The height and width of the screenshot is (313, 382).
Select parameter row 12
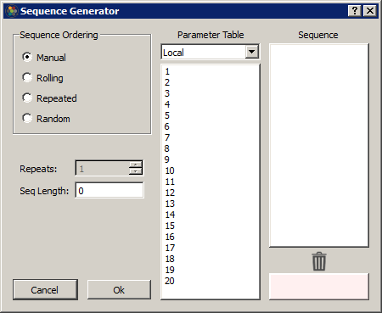(210, 193)
